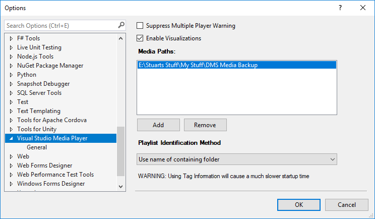Viewport: 375px width, 219px height.
Task: Select Tools for Apache Cordova item
Action: click(51, 120)
